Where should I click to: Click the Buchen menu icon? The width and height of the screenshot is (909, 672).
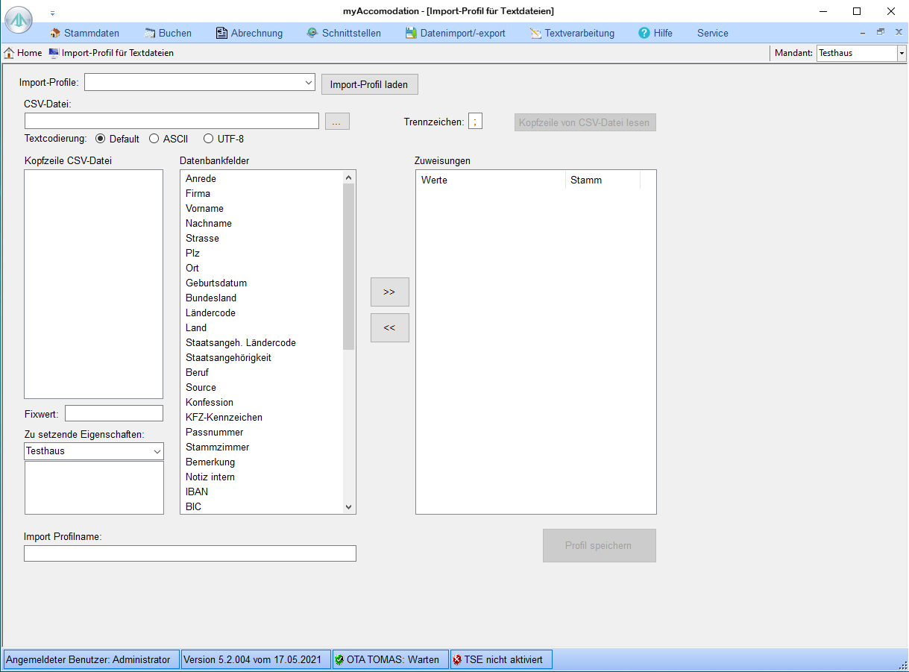(x=150, y=33)
